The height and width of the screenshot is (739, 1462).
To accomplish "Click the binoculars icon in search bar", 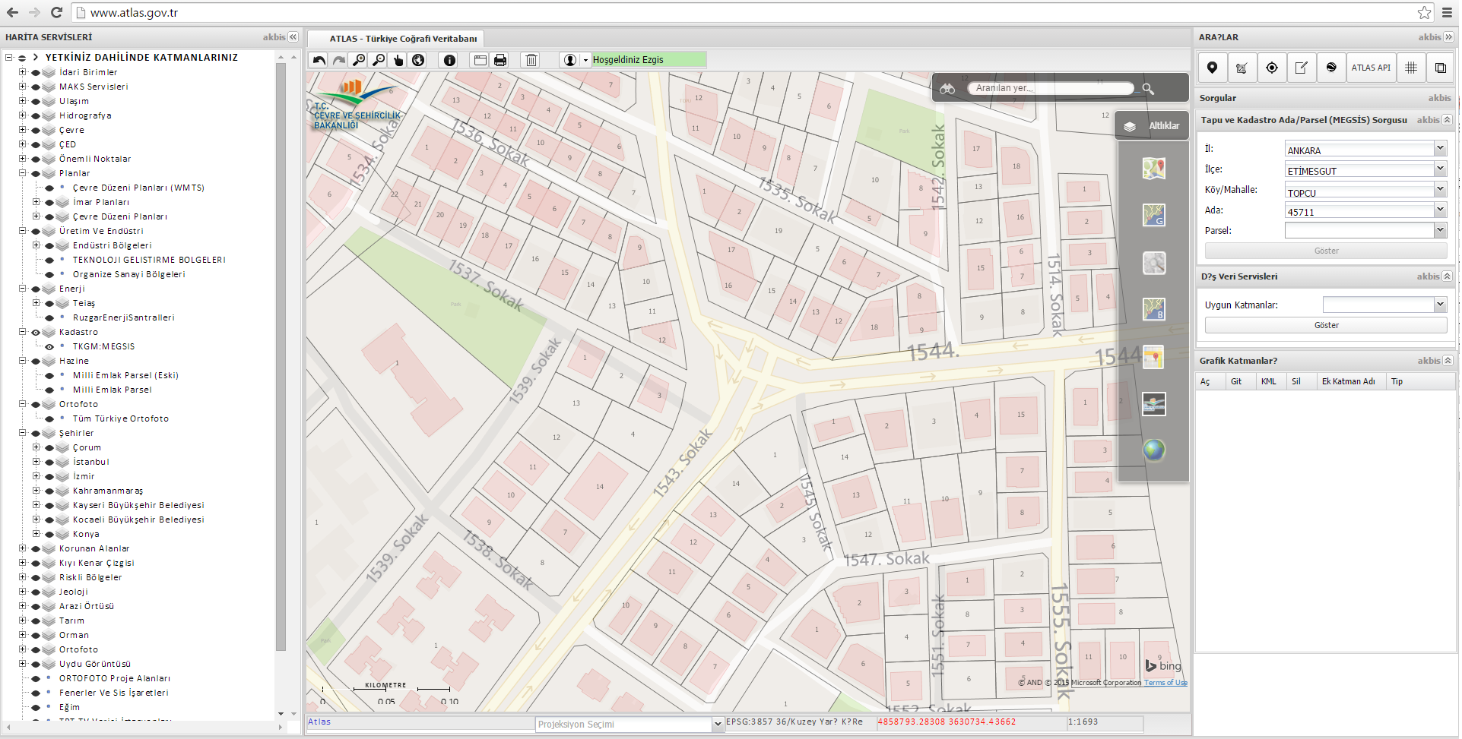I will (947, 89).
